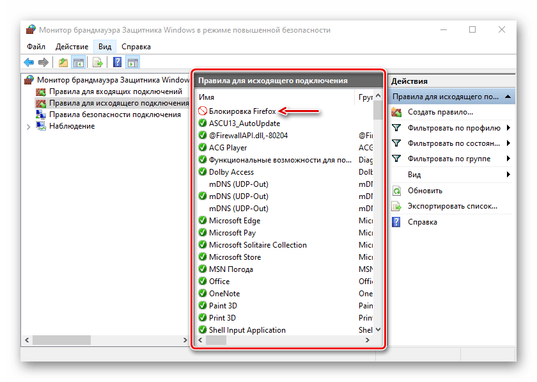This screenshot has width=537, height=382.
Task: Click the blue Help toolbar icon
Action: point(118,62)
